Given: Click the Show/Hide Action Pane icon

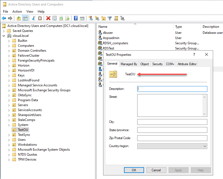Looking at the screenshot, I should (x=82, y=18).
